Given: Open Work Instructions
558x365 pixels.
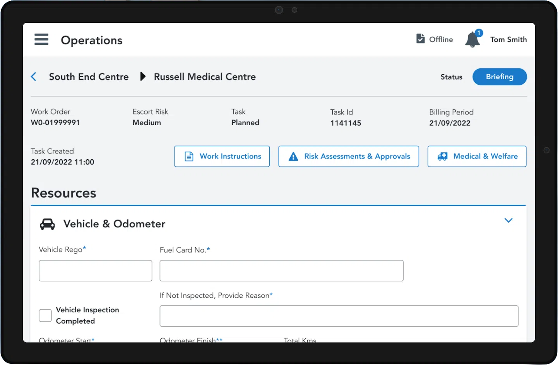Looking at the screenshot, I should [222, 156].
